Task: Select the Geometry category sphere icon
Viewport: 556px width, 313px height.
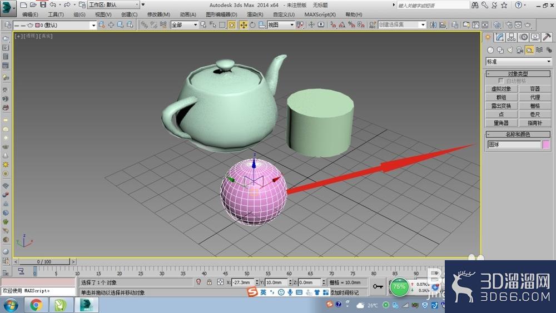Action: [490, 50]
